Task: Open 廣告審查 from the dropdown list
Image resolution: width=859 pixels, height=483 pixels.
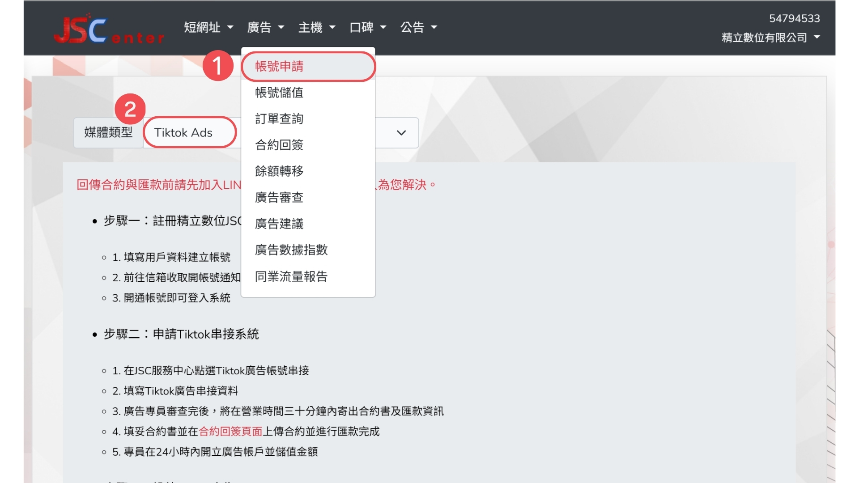Action: (x=279, y=197)
